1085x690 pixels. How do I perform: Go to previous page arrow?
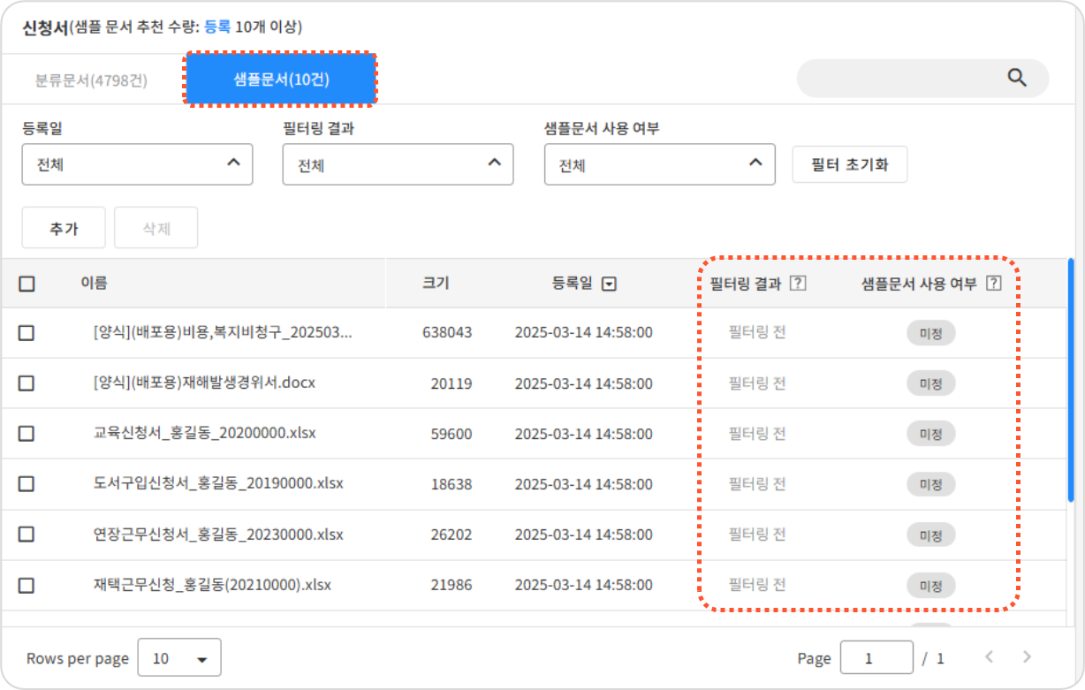tap(990, 657)
